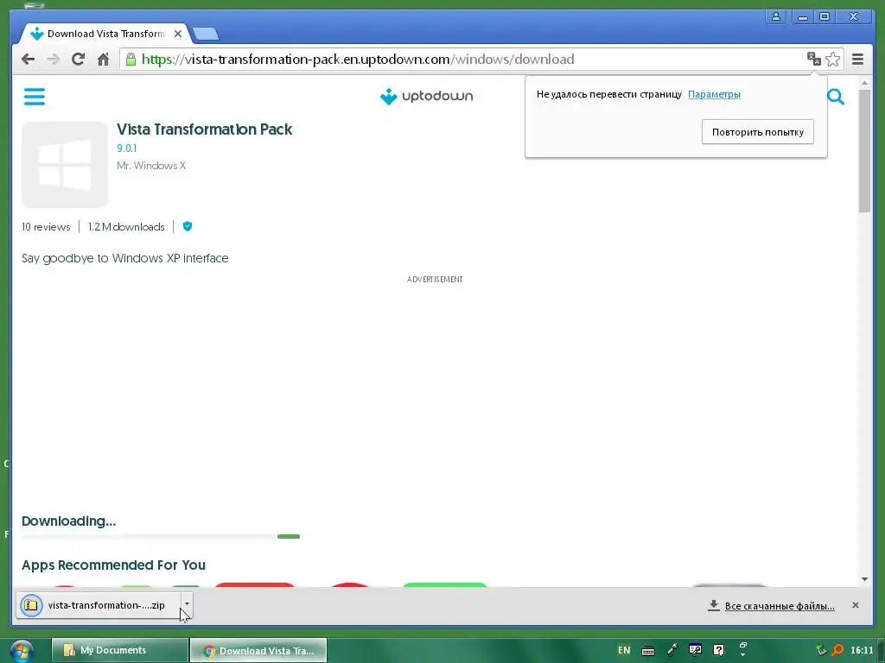Screen dimensions: 885x663
Task: Click the blue verified shield badge
Action: click(188, 227)
